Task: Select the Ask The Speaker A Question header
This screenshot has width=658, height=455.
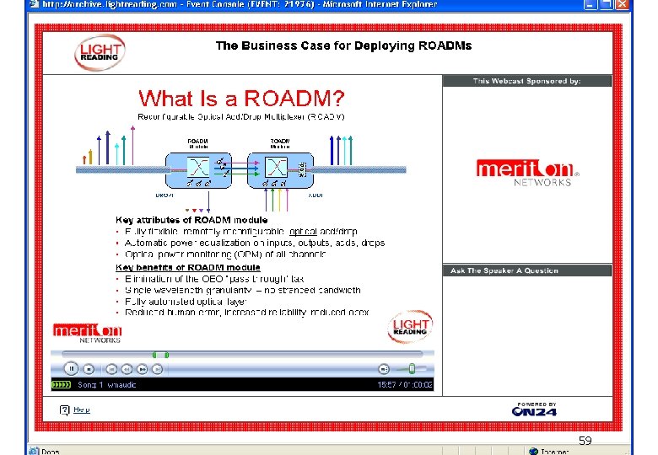Action: tap(527, 270)
